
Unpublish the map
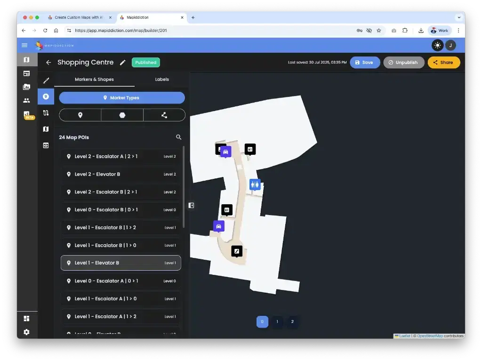click(403, 63)
